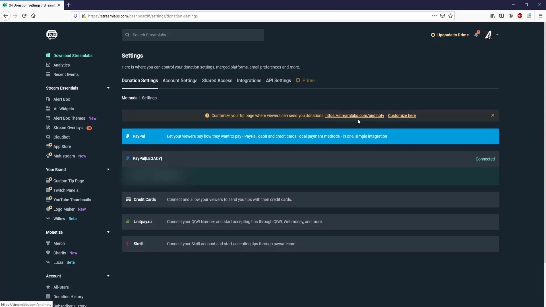Click the PayPal[LEGACY] row

tap(310, 159)
